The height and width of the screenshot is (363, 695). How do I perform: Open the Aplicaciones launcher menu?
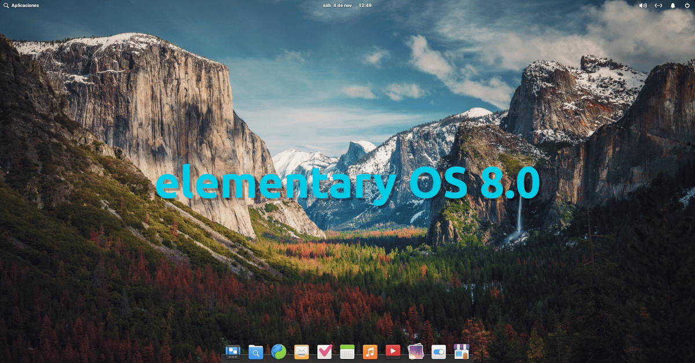point(25,5)
